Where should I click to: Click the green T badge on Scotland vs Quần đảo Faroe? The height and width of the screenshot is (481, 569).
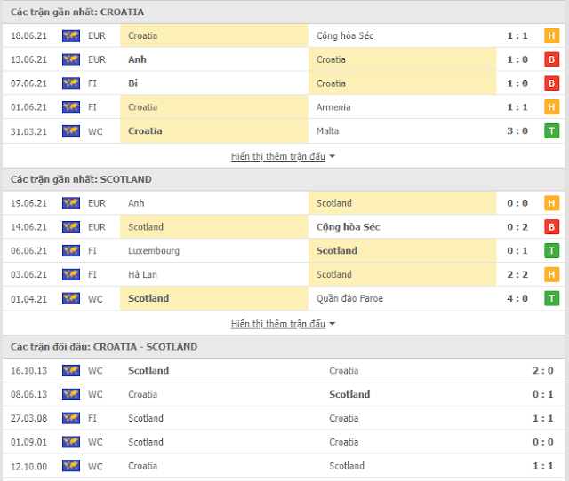(551, 298)
